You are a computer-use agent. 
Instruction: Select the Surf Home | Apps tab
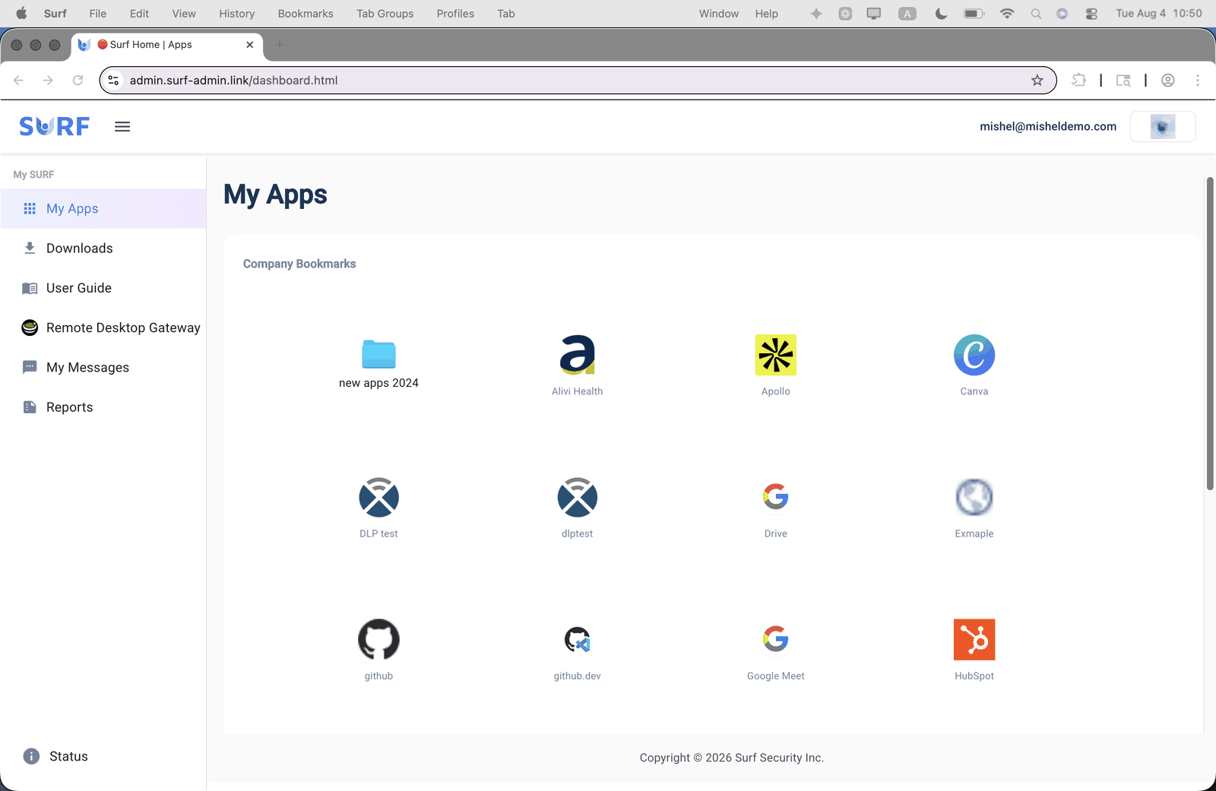(167, 45)
